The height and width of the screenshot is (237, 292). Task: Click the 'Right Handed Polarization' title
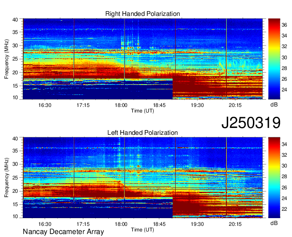pos(143,14)
